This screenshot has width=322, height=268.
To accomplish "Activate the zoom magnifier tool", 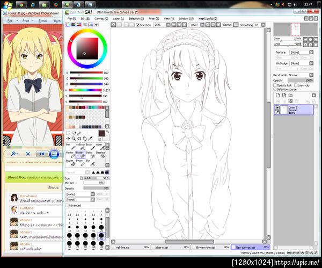I will pyautogui.click(x=74, y=139).
